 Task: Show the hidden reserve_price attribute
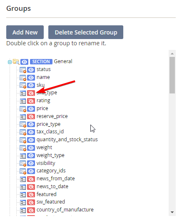click(x=31, y=117)
